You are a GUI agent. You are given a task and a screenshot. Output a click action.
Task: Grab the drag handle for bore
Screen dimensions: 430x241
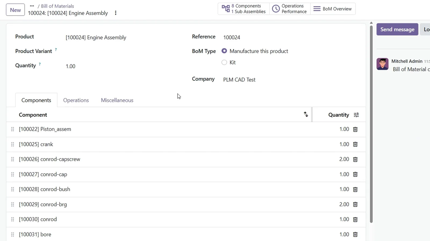(12, 234)
